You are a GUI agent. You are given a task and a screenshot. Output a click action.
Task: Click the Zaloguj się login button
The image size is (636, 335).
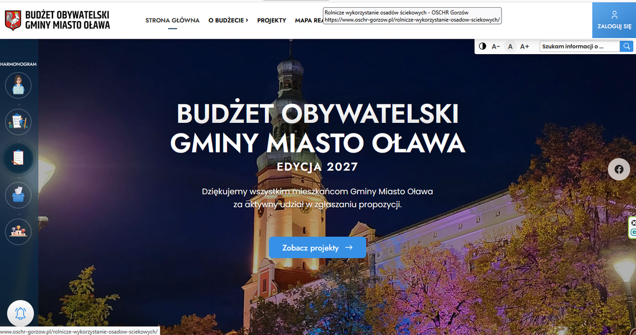coord(614,20)
